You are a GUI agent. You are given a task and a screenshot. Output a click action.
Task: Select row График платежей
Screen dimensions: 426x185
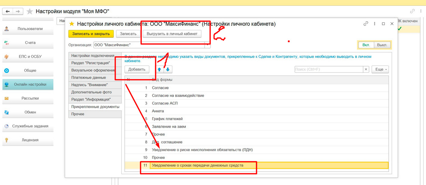[x=257, y=119]
